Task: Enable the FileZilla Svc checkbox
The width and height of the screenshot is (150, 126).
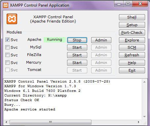Action: 7,55
